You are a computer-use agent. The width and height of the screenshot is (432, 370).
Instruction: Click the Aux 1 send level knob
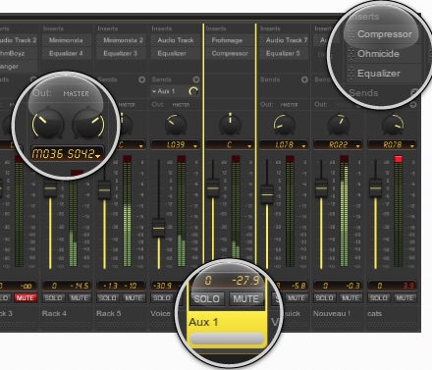[x=193, y=91]
